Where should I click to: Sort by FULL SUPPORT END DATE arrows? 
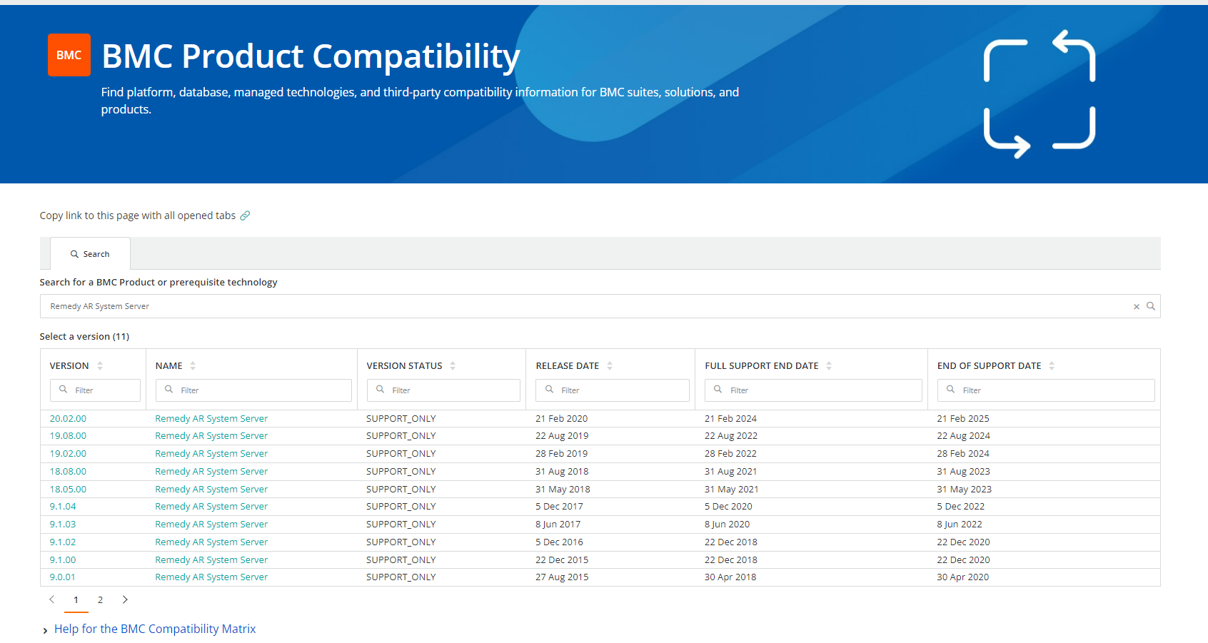coord(829,365)
